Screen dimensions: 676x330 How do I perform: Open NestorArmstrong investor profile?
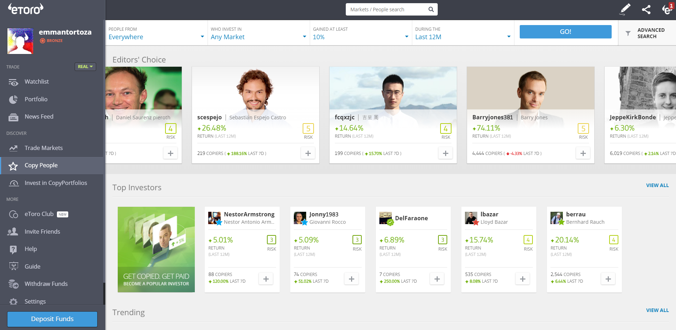249,214
